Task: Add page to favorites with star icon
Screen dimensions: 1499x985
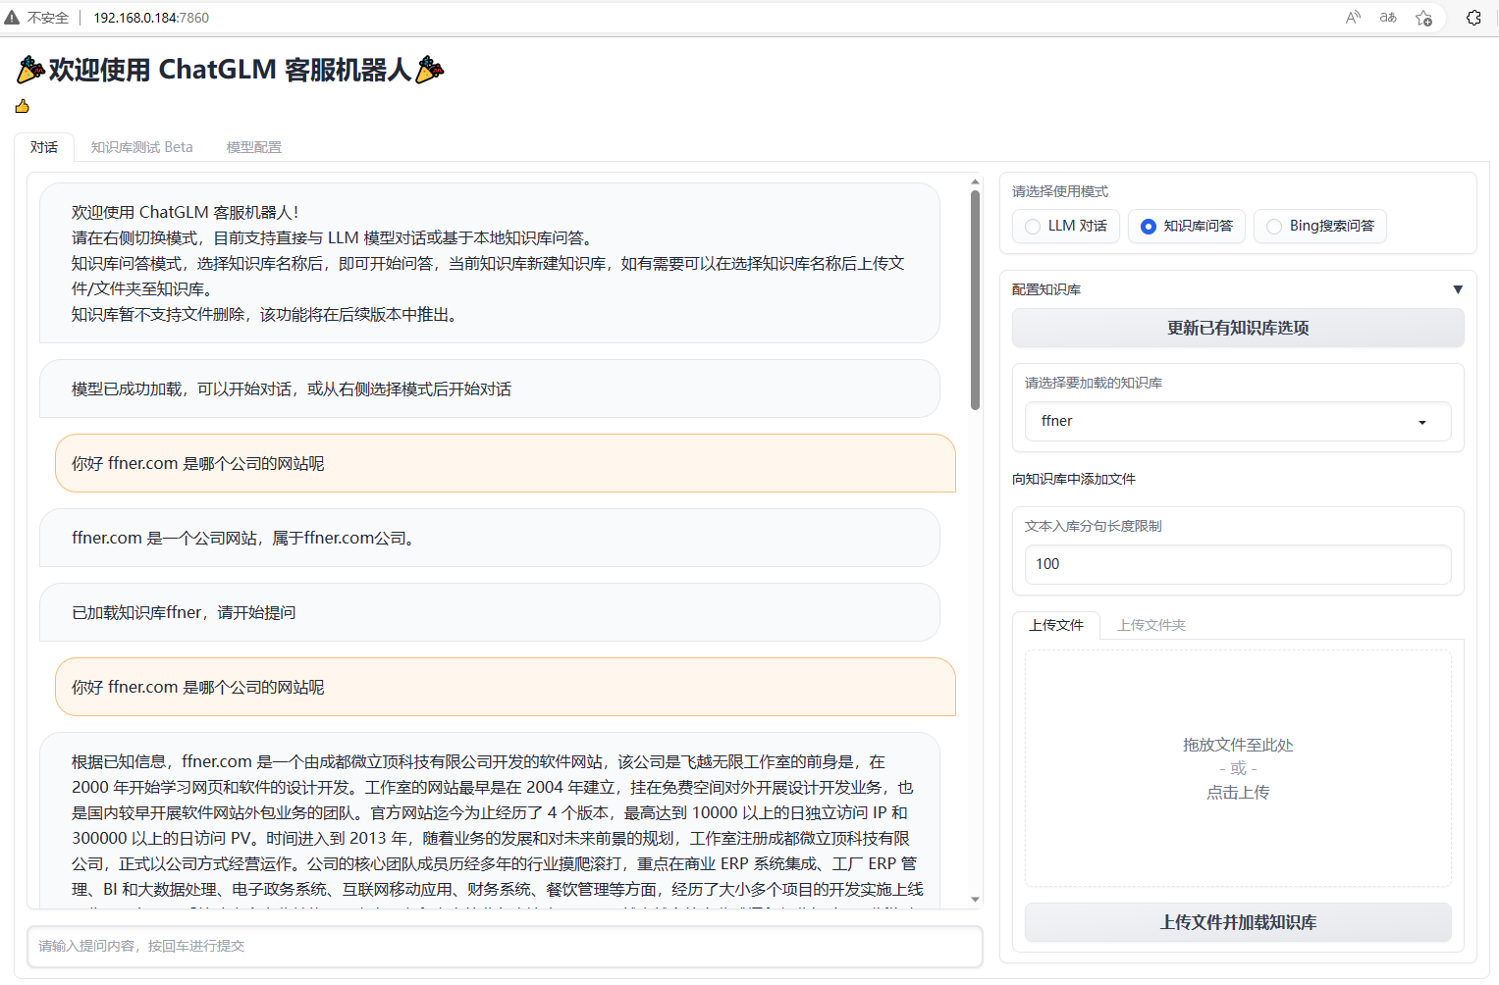Action: click(1423, 18)
